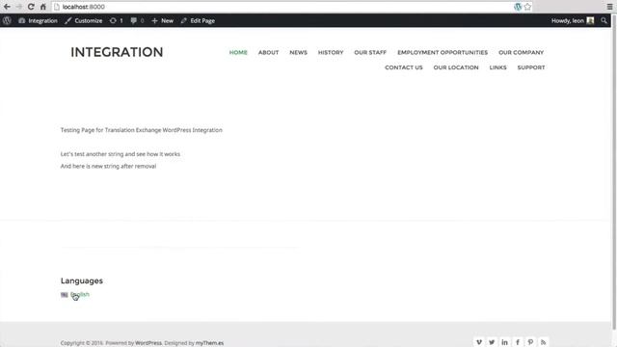Screen dimensions: 617x347
Task: Open EMPLOYMENT OPPORTUNITIES in the navigation
Action: (443, 52)
